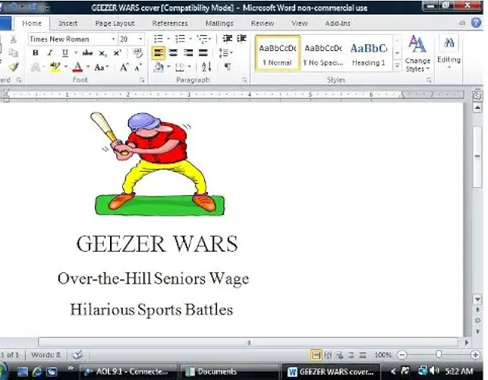488x380 pixels.
Task: Show paragraph marks with pilcrow icon
Action: pyautogui.click(x=227, y=68)
